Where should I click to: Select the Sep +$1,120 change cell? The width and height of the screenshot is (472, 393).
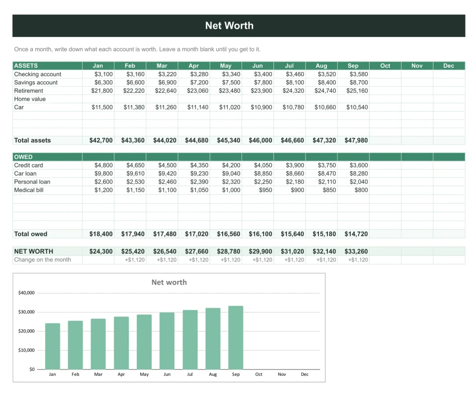point(354,260)
